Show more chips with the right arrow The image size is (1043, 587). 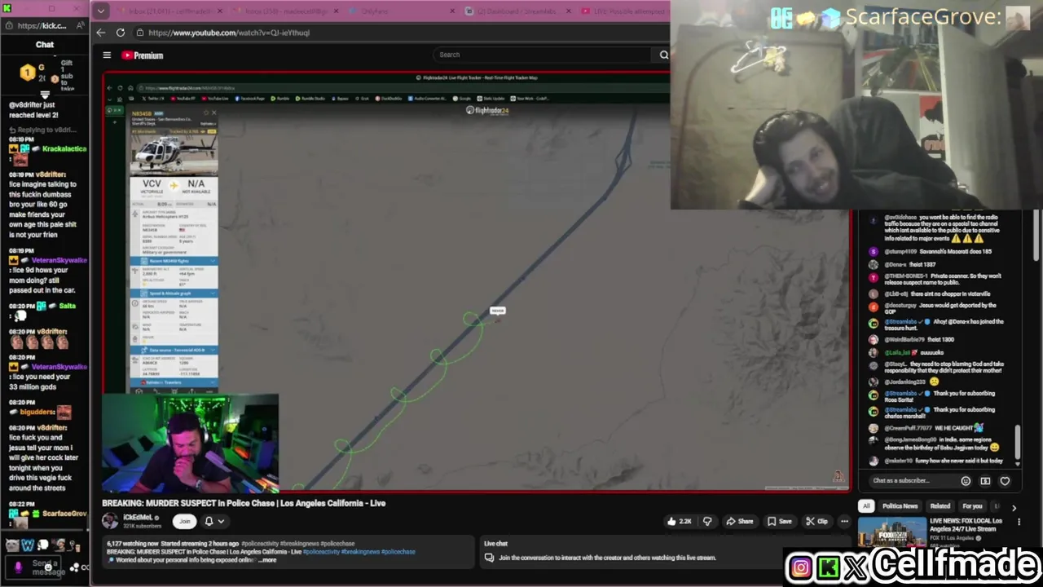pyautogui.click(x=1014, y=507)
